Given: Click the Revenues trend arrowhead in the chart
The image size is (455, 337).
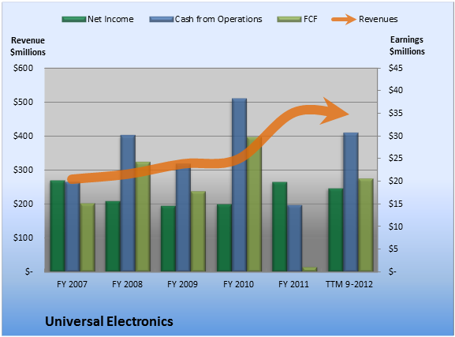Looking at the screenshot, I should click(335, 111).
